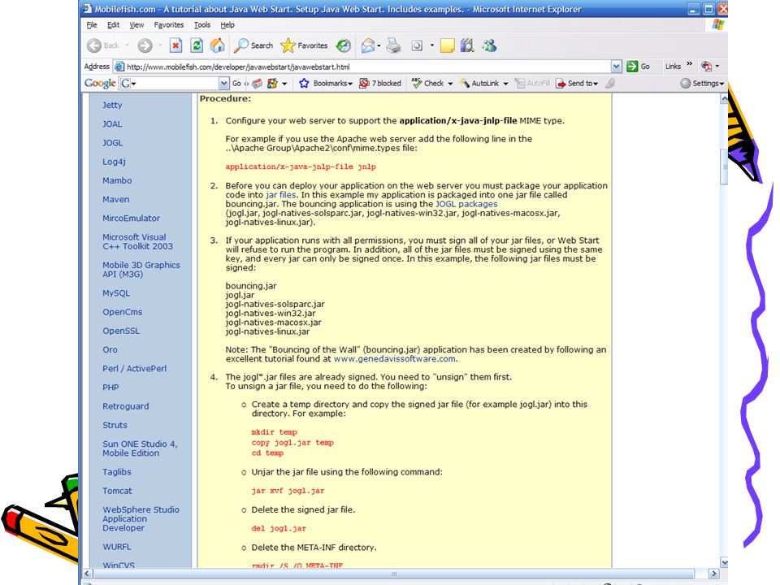Click in the address URL field

click(368, 67)
